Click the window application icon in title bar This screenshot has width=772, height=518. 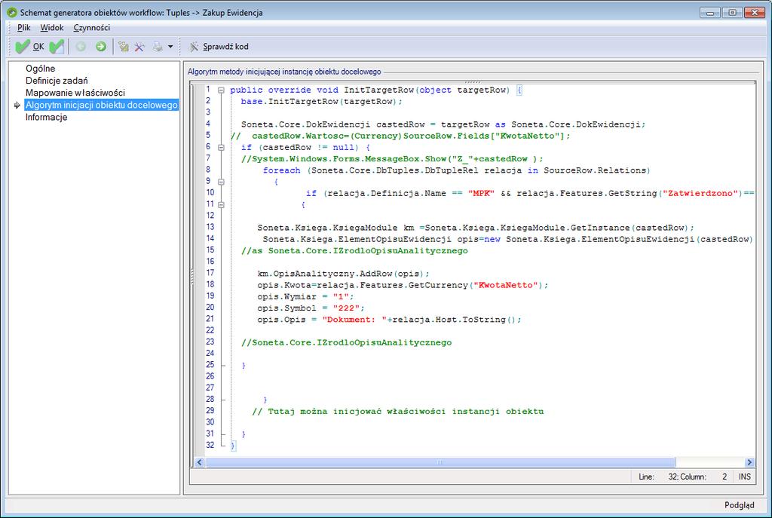(x=12, y=12)
